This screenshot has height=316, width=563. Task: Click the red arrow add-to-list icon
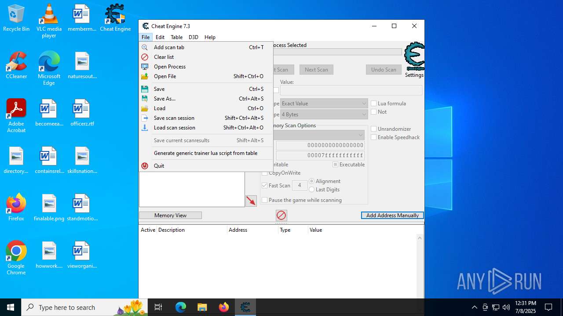(x=251, y=201)
